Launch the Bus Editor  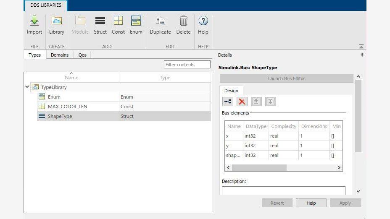pos(286,78)
